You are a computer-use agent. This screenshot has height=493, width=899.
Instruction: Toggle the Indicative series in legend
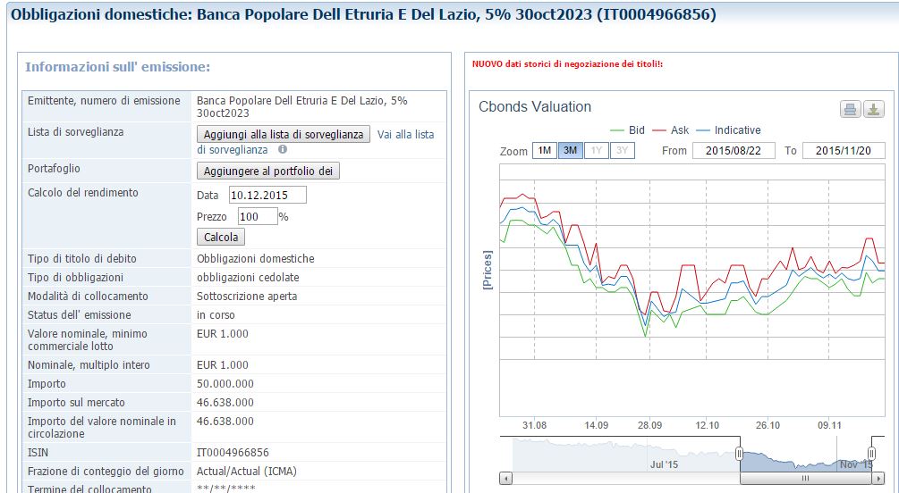[x=728, y=130]
